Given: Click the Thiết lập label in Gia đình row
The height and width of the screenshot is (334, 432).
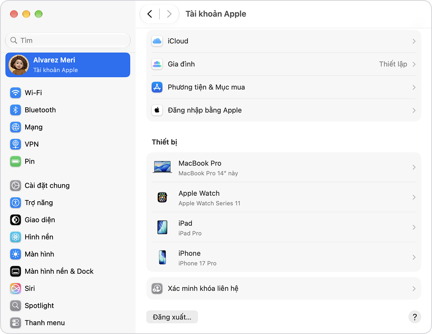Looking at the screenshot, I should (393, 64).
